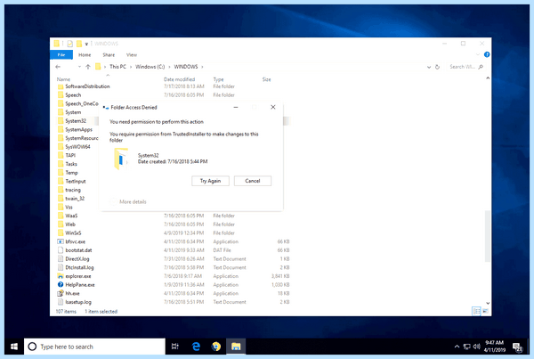Open Task View on the taskbar
This screenshot has width=534, height=359.
click(175, 347)
